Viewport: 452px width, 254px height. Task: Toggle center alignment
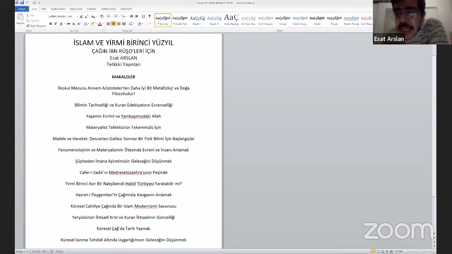click(x=113, y=24)
